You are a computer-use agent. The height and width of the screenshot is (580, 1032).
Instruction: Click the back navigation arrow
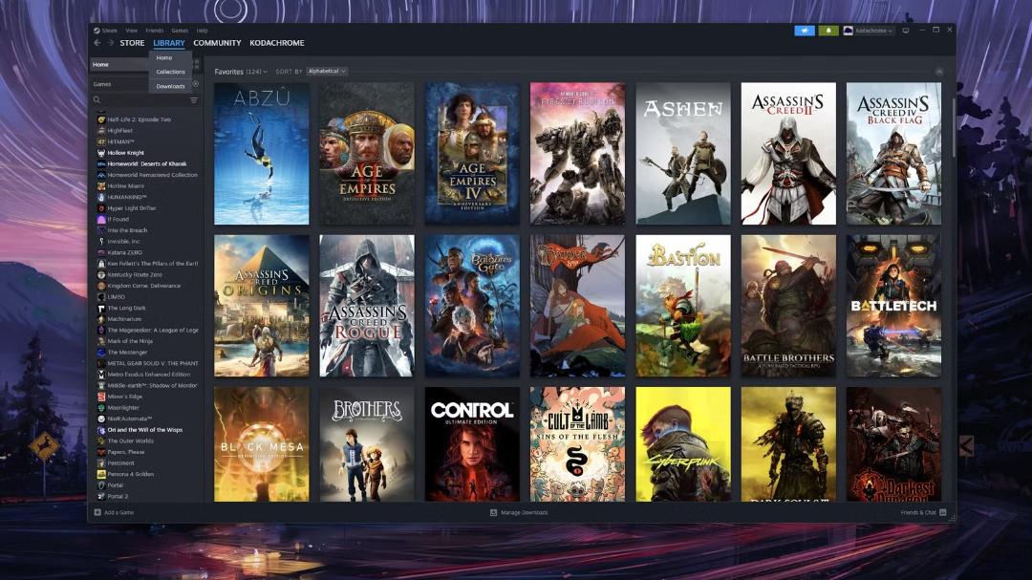[x=96, y=43]
